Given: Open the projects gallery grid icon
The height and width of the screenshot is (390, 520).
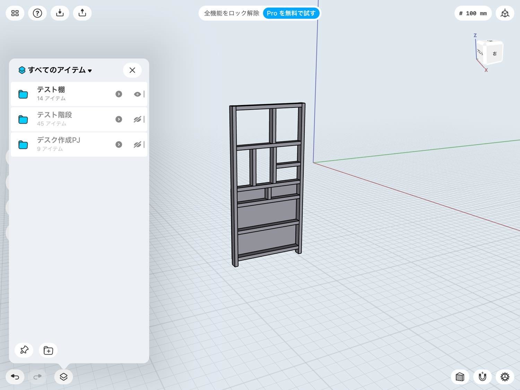Looking at the screenshot, I should click(15, 13).
